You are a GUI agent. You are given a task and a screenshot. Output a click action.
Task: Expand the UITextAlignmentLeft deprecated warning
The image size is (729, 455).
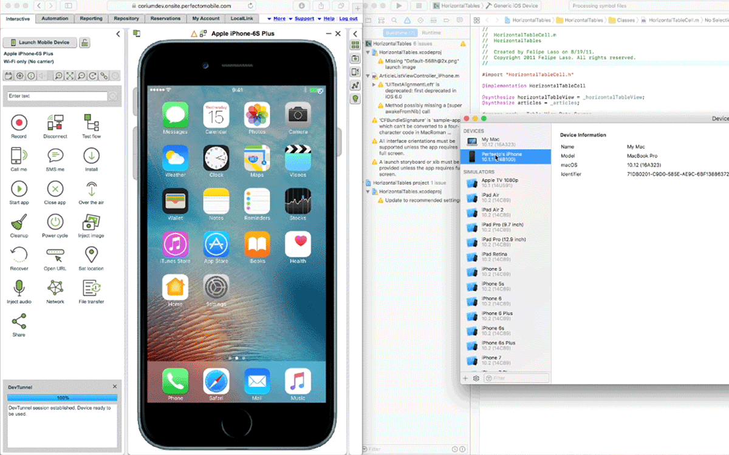click(x=374, y=84)
